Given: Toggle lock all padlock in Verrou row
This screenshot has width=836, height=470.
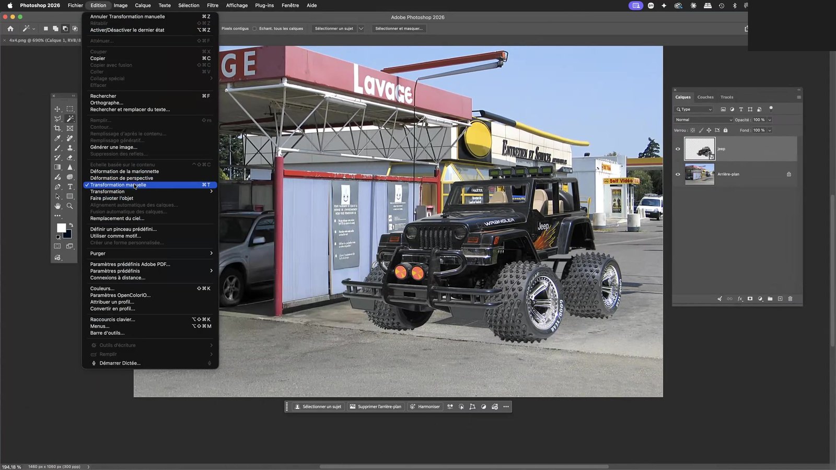Looking at the screenshot, I should (725, 130).
